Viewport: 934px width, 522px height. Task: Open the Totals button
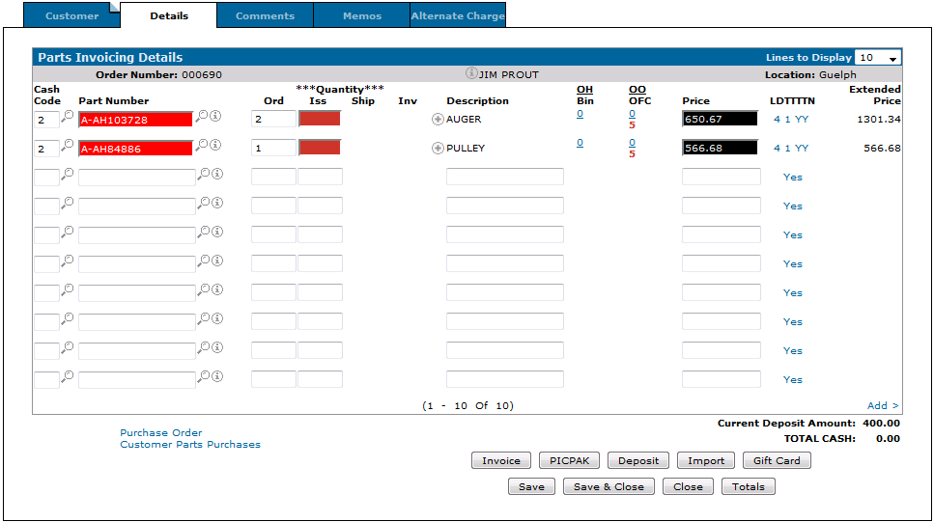pyautogui.click(x=749, y=487)
